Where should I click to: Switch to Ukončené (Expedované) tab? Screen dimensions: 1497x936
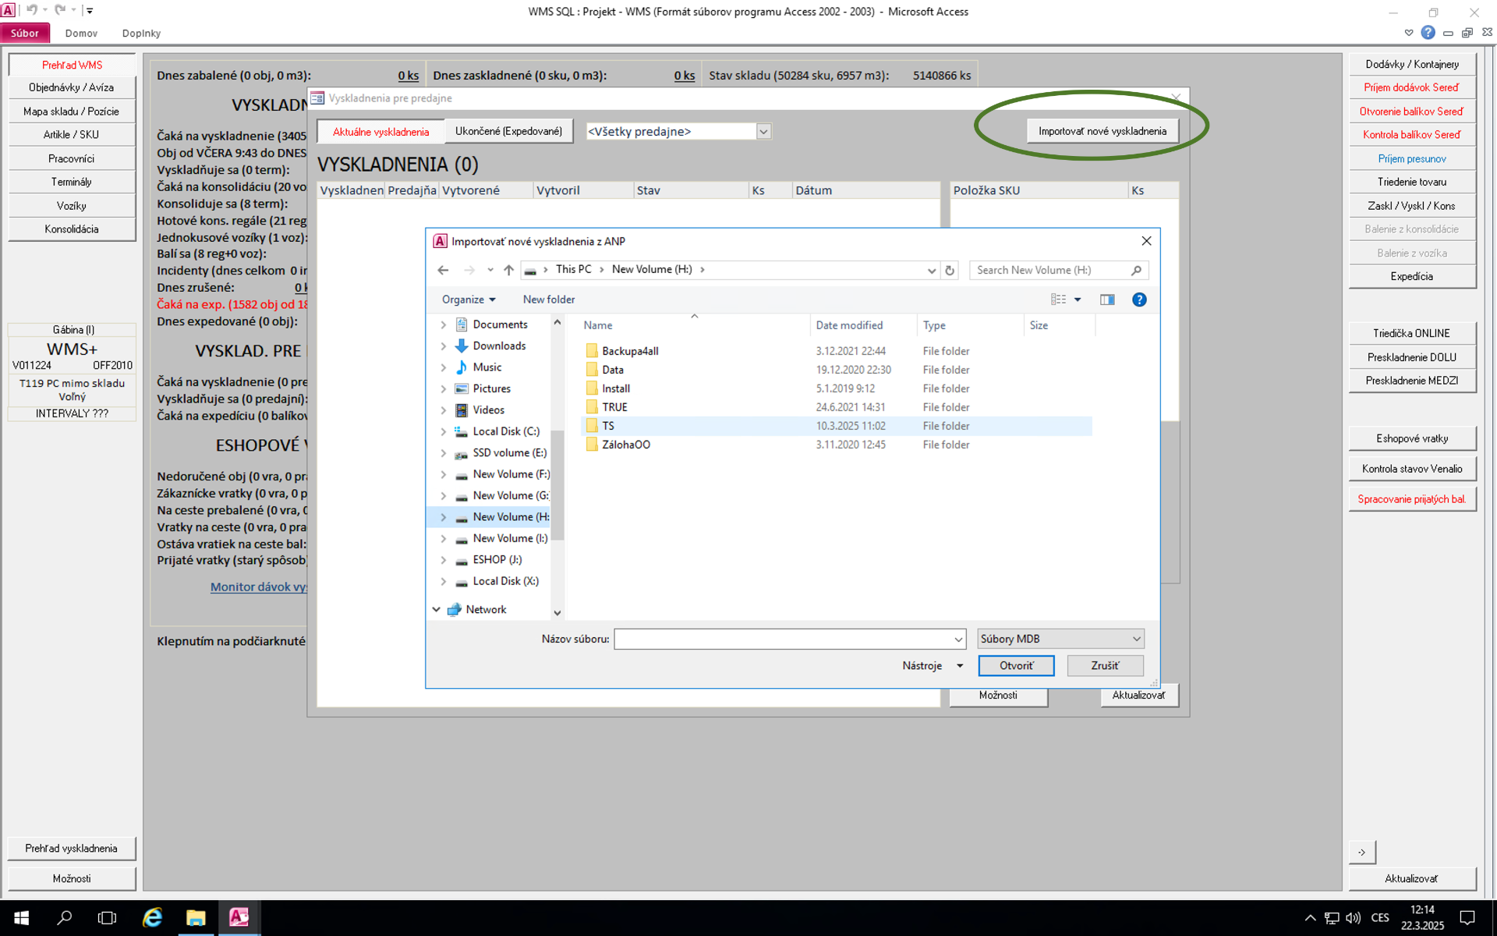point(508,131)
